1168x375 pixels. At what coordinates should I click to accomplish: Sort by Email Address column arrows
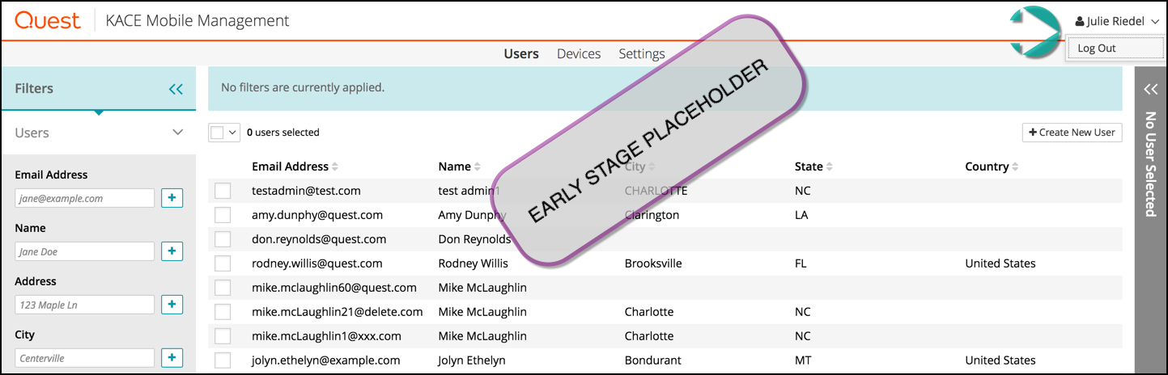click(335, 166)
